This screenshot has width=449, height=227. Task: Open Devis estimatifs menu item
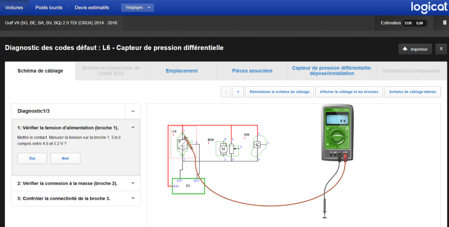click(92, 8)
